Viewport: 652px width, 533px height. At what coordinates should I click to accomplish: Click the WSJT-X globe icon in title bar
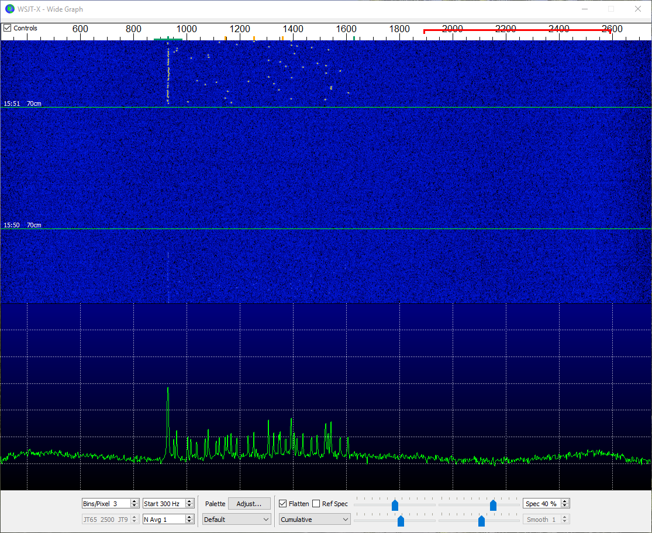(10, 9)
